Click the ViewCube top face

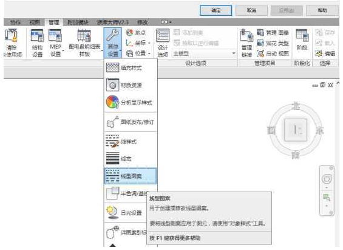pos(296,130)
